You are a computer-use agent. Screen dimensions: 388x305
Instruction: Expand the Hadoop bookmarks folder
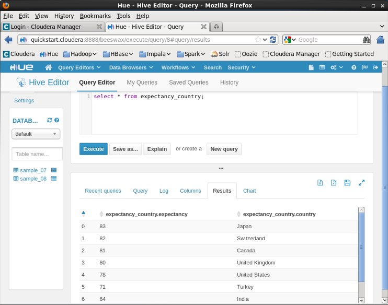80,54
